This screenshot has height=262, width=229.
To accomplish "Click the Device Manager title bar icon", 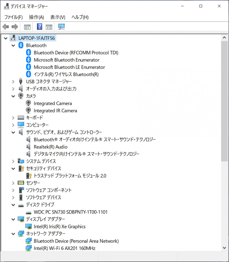I will (7, 6).
